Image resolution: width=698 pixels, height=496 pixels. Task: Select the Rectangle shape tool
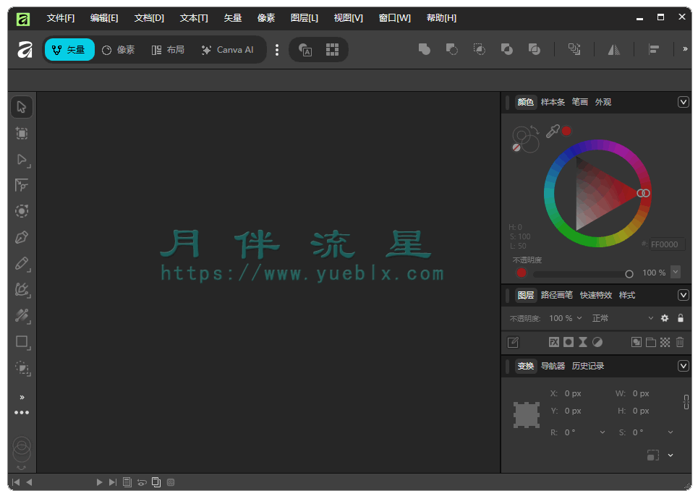[22, 342]
